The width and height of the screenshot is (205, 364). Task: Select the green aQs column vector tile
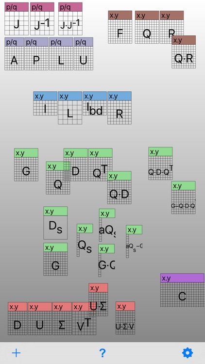point(107,225)
